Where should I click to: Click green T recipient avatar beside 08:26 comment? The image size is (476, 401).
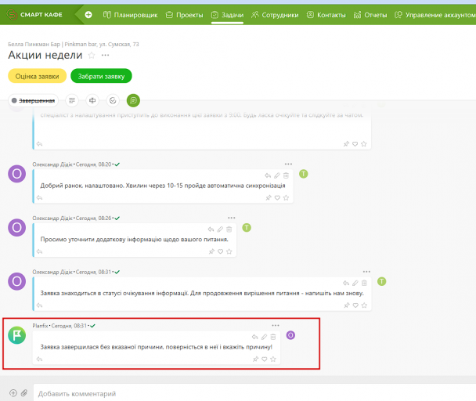pyautogui.click(x=247, y=228)
